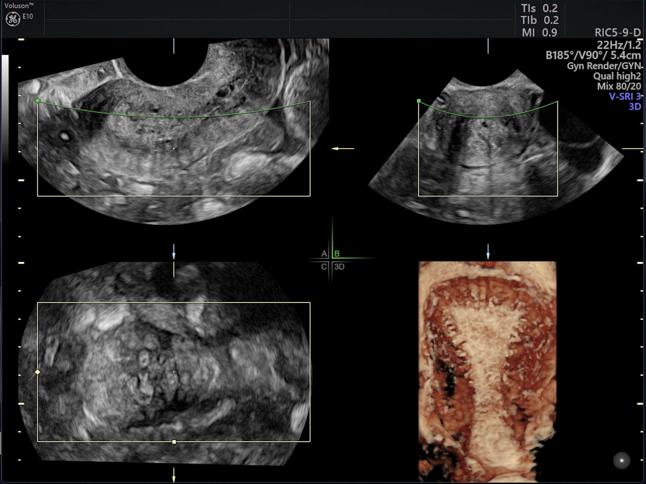
Task: Click green square handle on plane B box
Action: click(x=419, y=101)
